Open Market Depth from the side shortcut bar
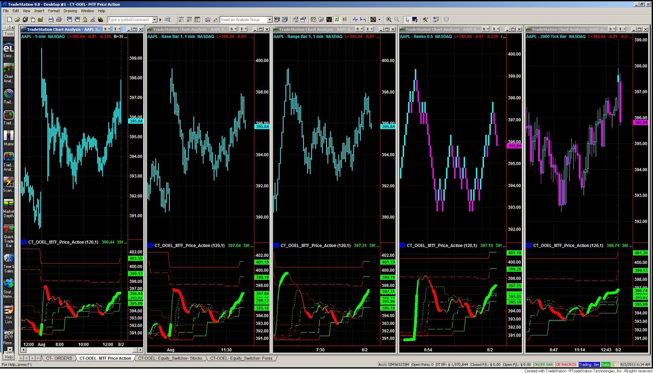The image size is (653, 373). pyautogui.click(x=9, y=208)
